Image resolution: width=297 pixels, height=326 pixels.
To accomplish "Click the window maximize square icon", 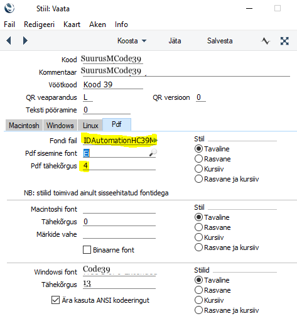I will point(278,8).
